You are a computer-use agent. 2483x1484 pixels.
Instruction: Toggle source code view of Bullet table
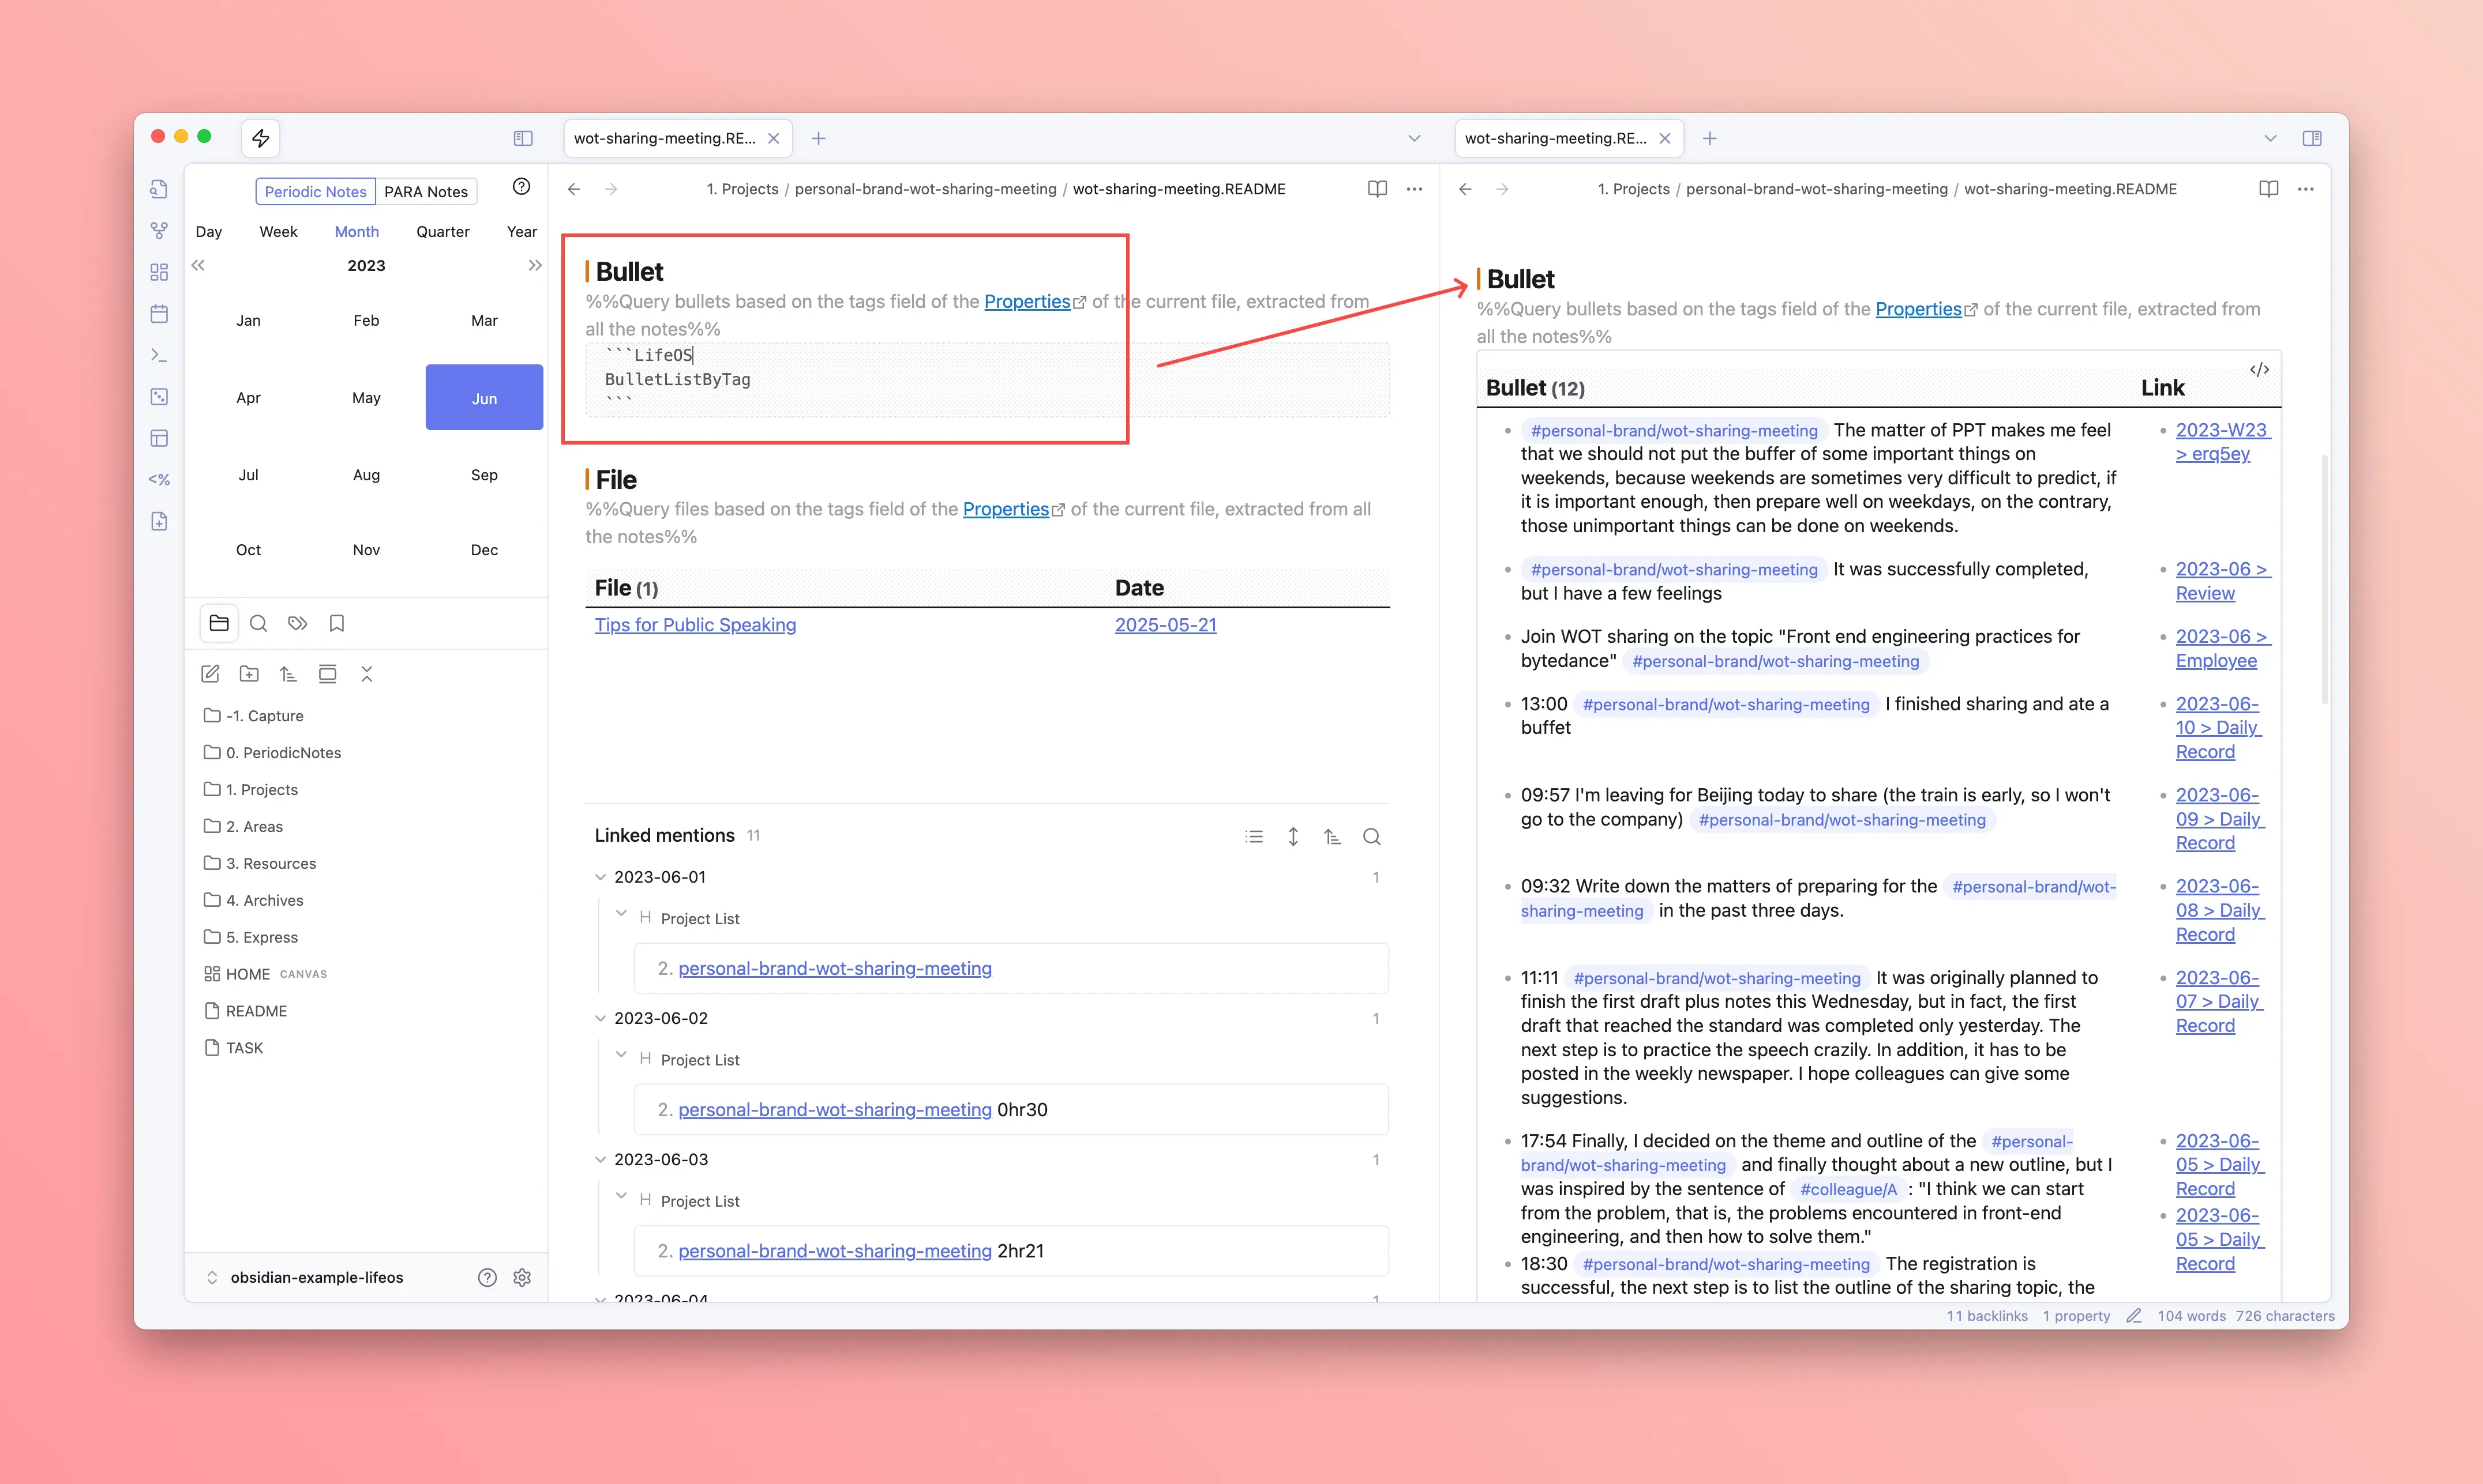2259,370
